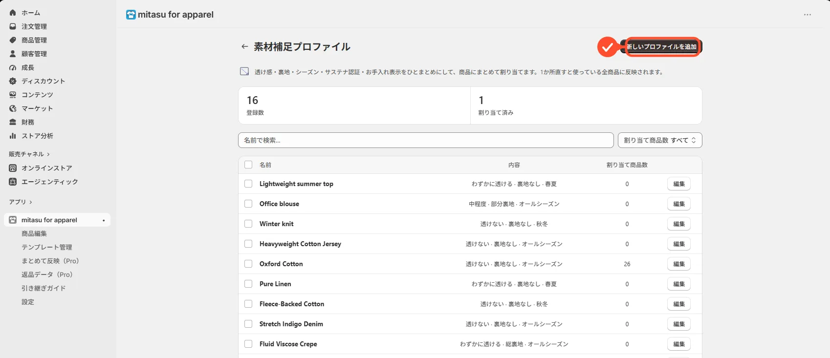The width and height of the screenshot is (830, 358).
Task: Open 商品管理 products tag icon
Action: 13,40
